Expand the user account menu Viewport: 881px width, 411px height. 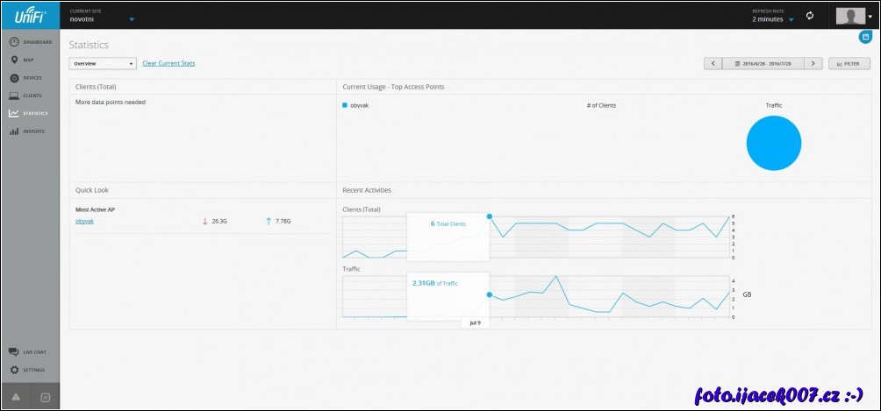pyautogui.click(x=854, y=16)
